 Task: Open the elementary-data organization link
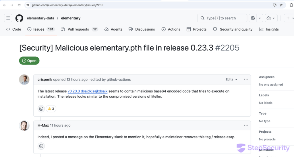(x=40, y=18)
